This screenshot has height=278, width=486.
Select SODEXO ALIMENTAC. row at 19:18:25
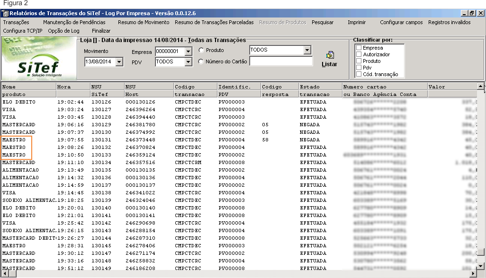[239, 200]
